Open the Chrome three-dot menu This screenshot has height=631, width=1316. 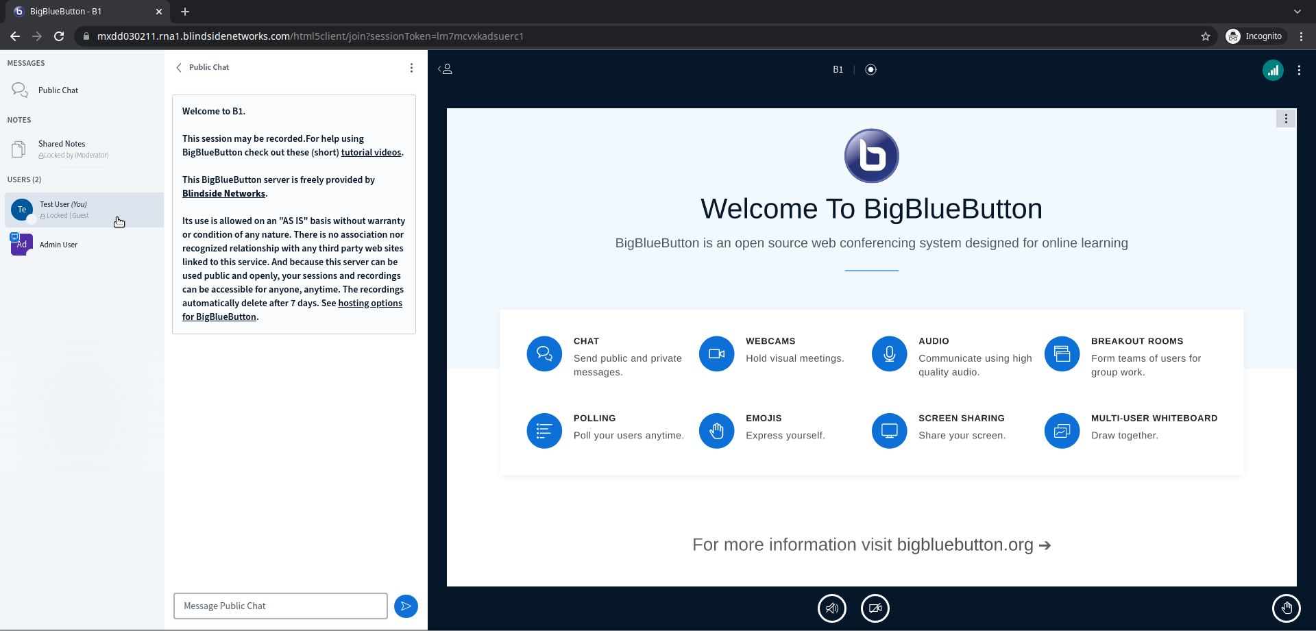1301,36
